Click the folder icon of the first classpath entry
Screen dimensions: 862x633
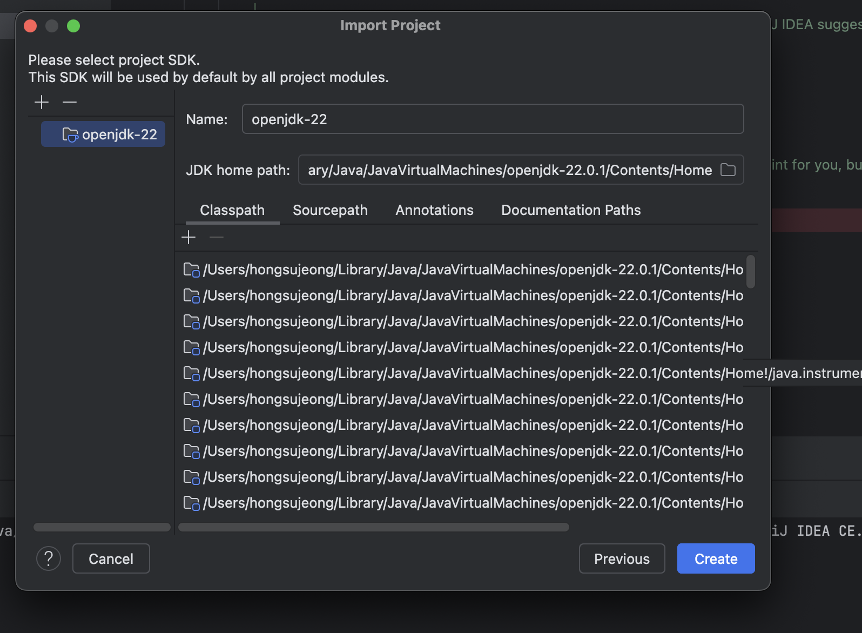click(x=191, y=270)
